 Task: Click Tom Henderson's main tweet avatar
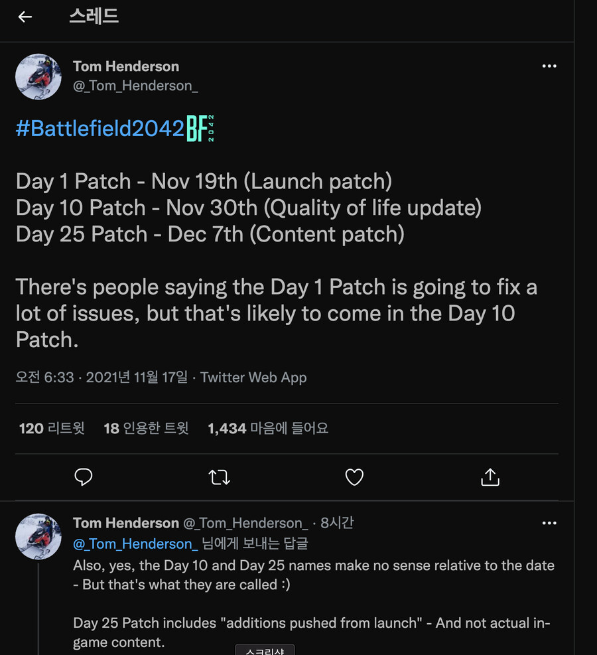point(38,77)
